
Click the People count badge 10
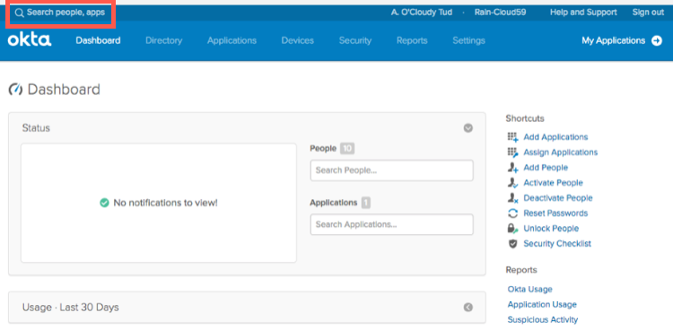347,149
